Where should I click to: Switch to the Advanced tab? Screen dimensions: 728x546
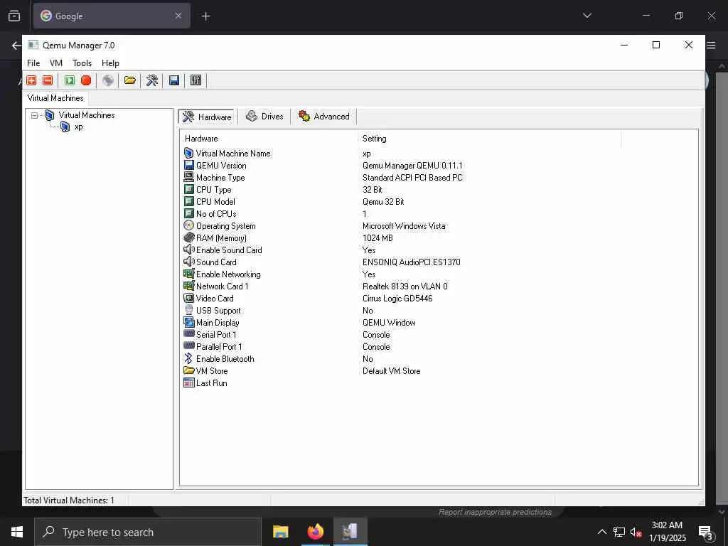pyautogui.click(x=324, y=117)
